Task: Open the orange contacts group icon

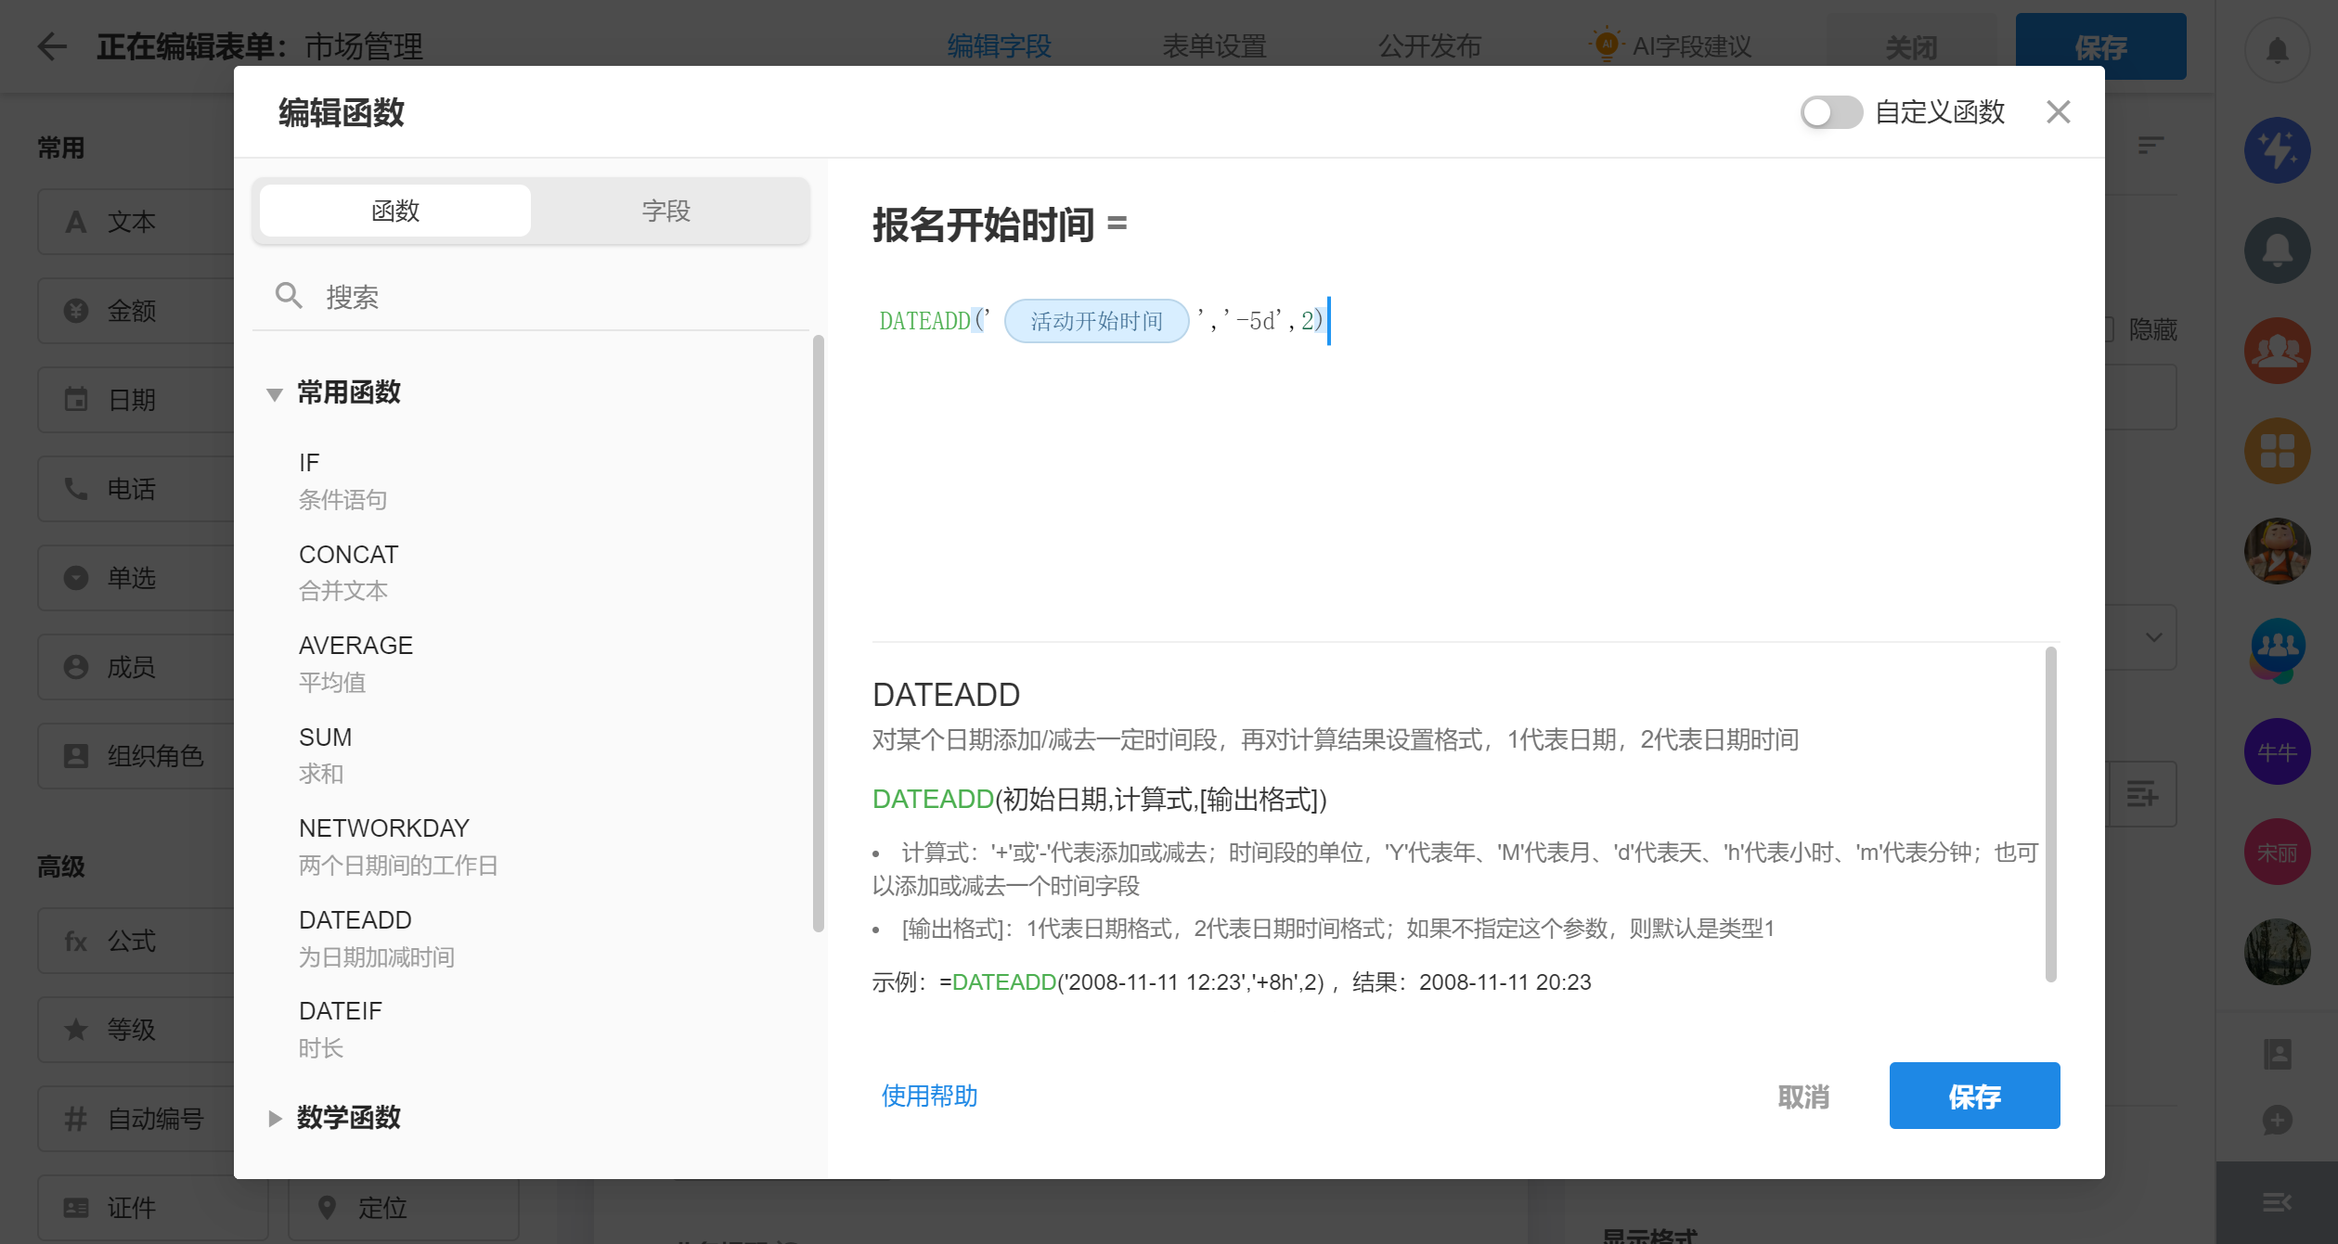Action: pos(2277,351)
